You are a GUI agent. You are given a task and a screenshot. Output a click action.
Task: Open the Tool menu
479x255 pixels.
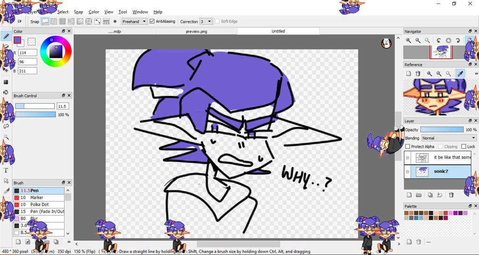coord(123,12)
